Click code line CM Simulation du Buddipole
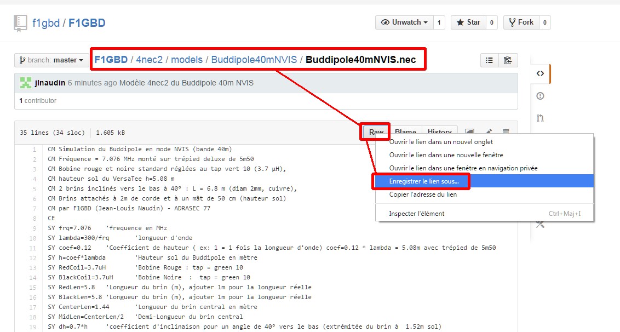The width and height of the screenshot is (620, 332). click(140, 149)
